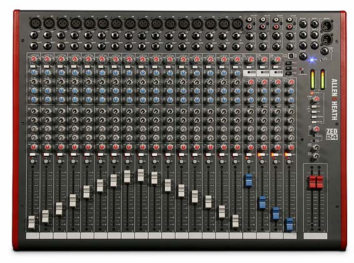Toggle the channel 8 mute button
This screenshot has height=263, width=354.
click(x=127, y=155)
